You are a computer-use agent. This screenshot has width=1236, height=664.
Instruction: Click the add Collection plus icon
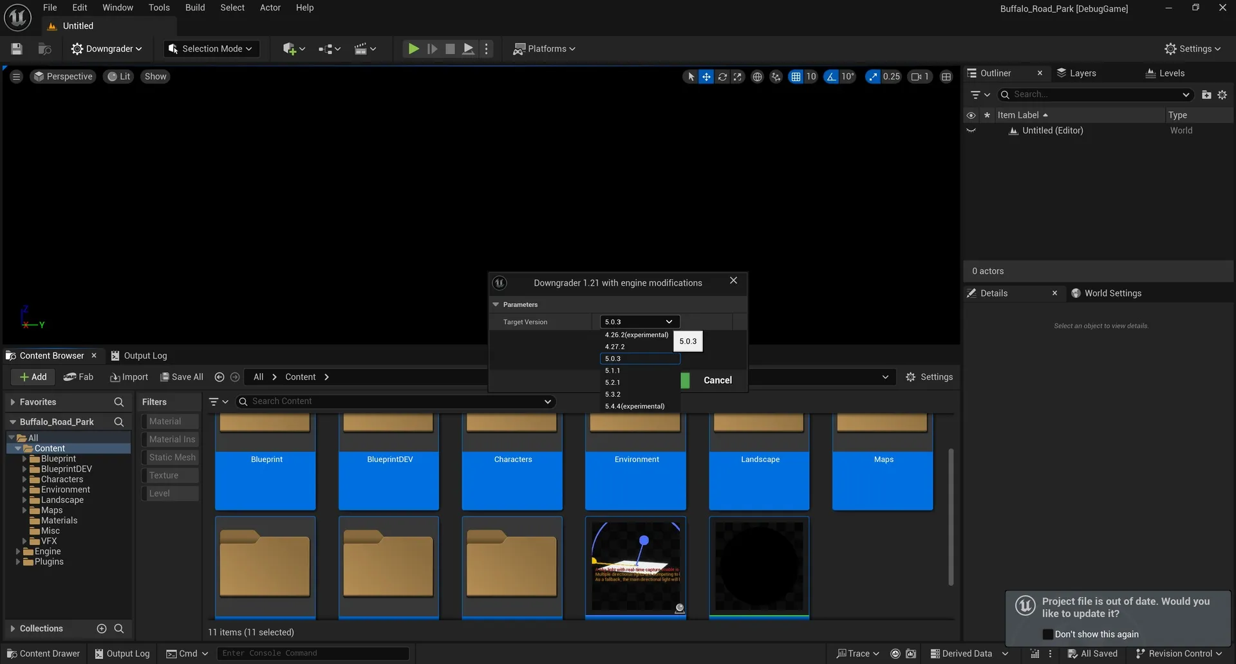click(x=101, y=629)
